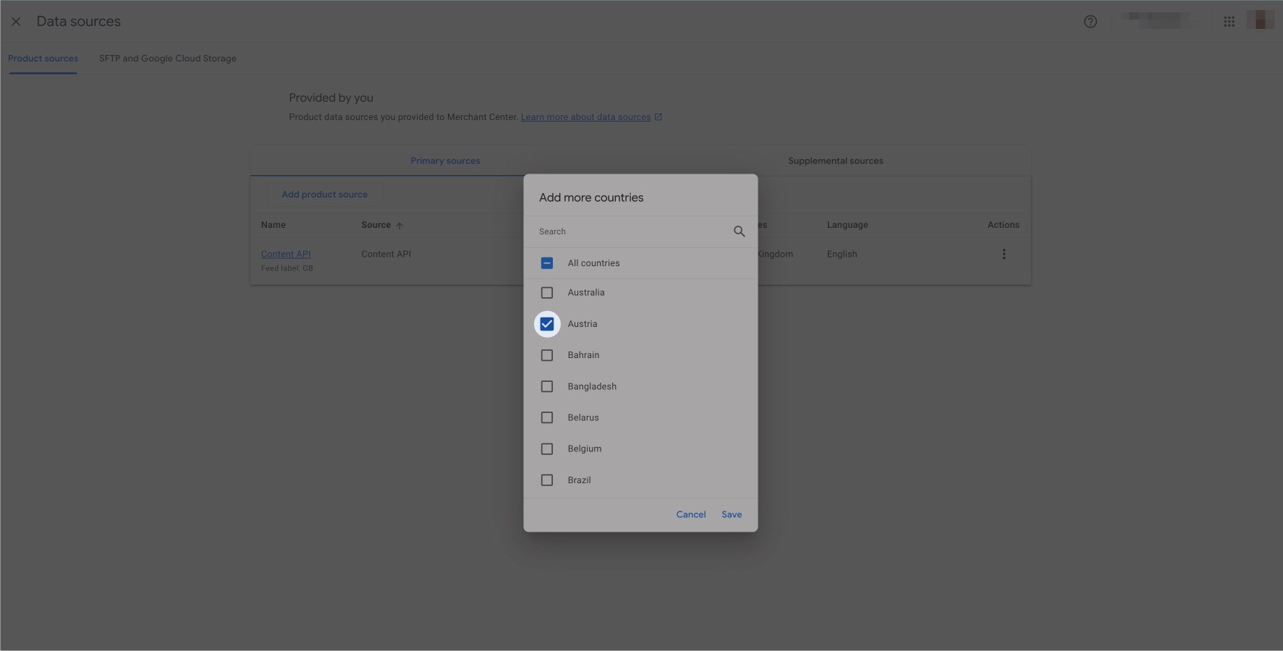1283x651 pixels.
Task: Click the Add product source button
Action: (324, 195)
